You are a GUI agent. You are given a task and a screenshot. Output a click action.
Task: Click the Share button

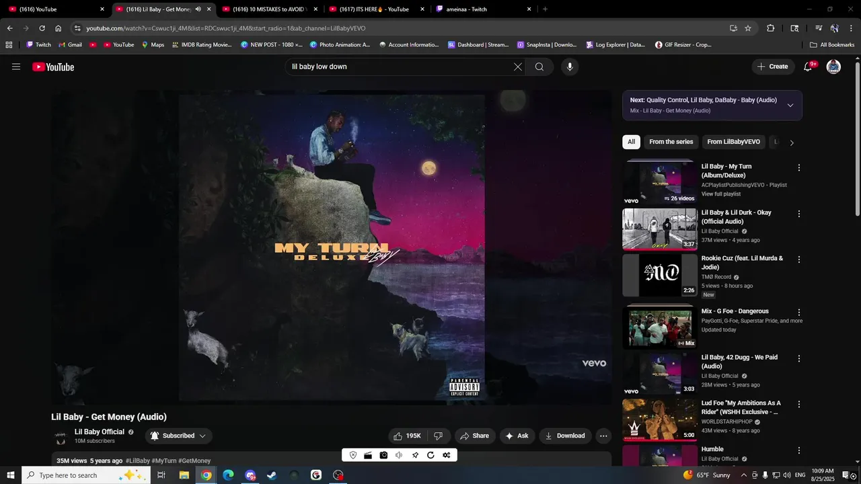pos(475,436)
